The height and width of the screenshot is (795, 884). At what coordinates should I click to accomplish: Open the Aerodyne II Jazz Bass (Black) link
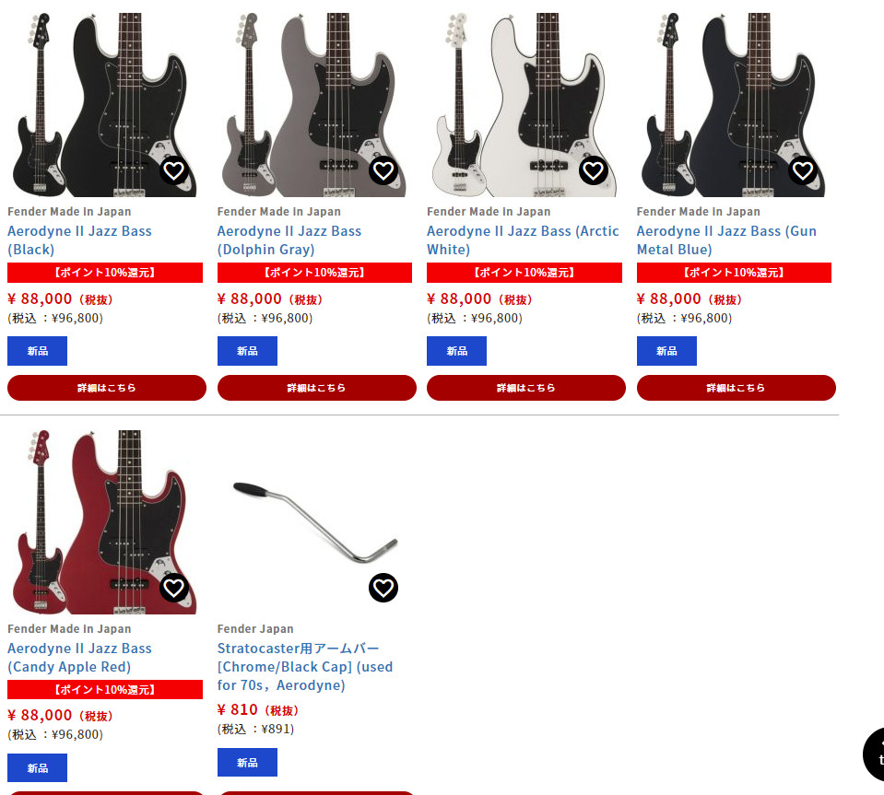click(79, 240)
